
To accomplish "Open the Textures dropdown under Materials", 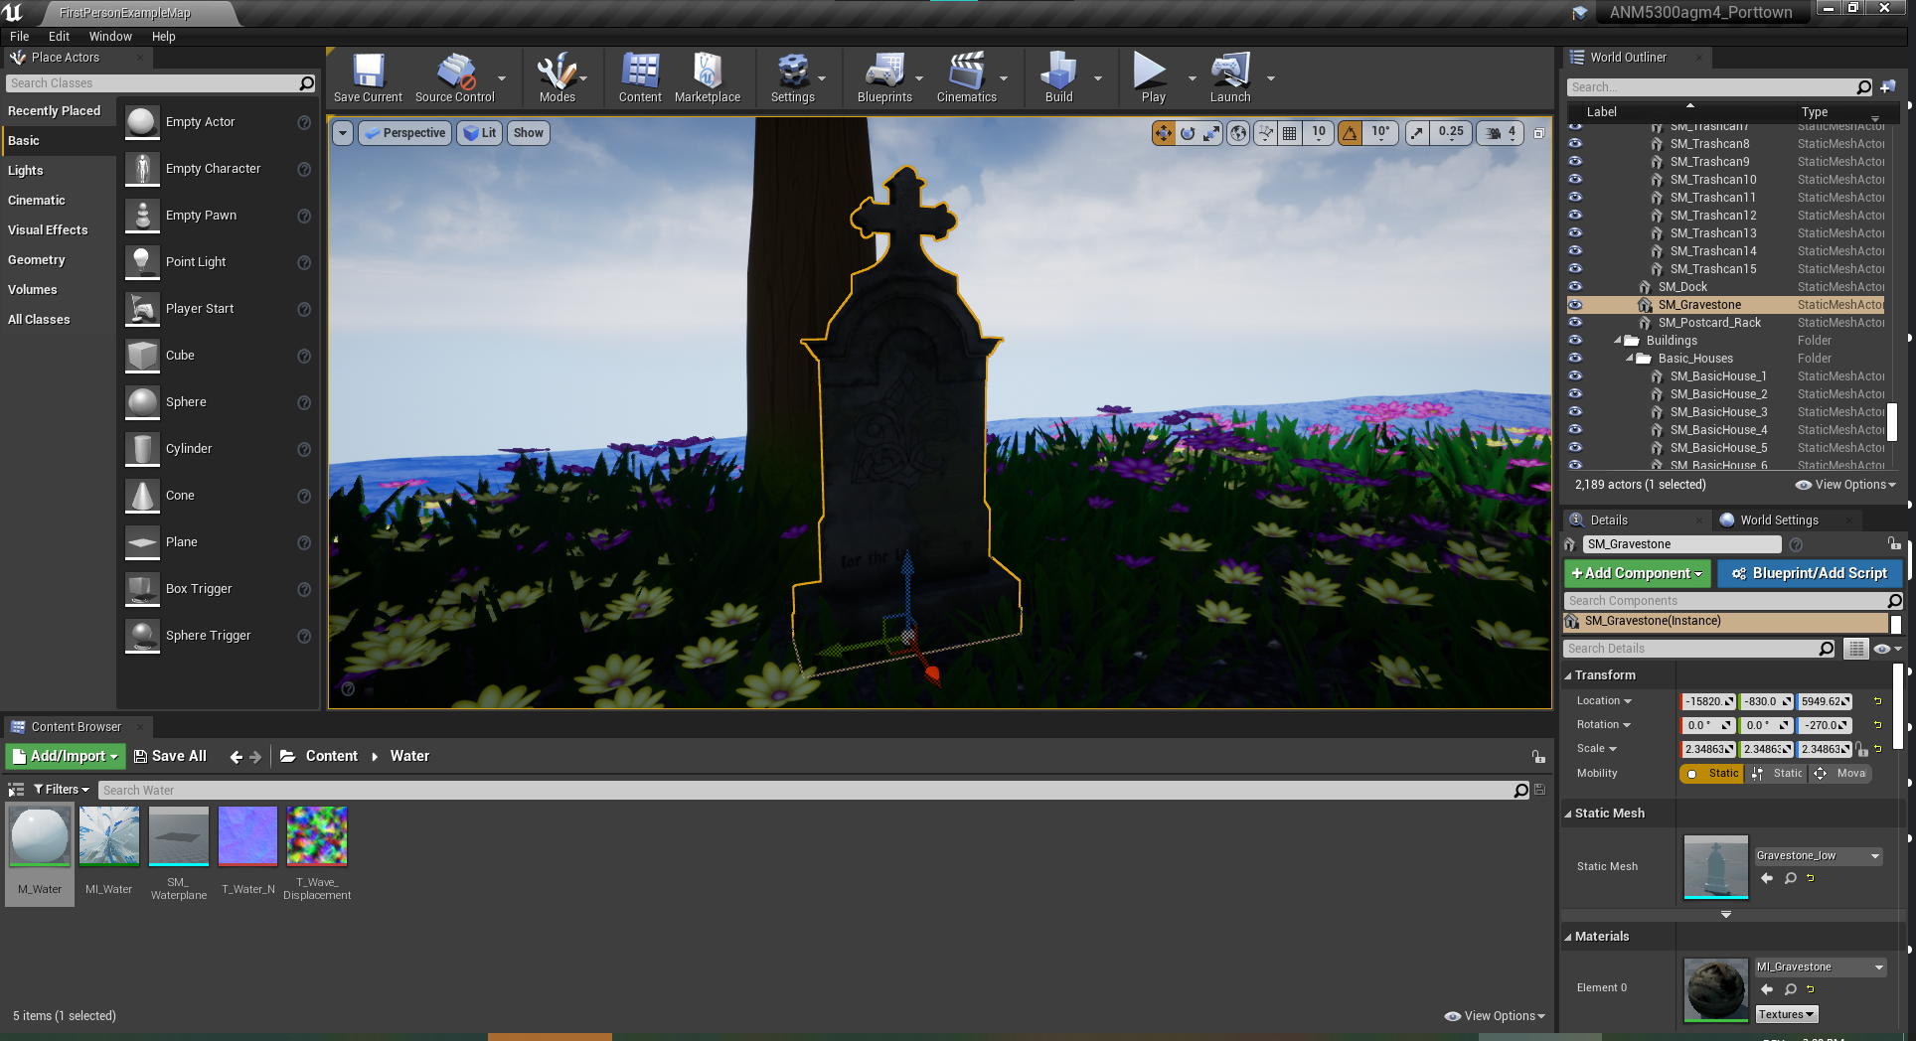I will [x=1786, y=1014].
